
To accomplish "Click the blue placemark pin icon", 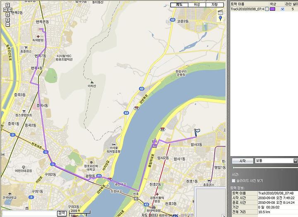I will [220, 19].
